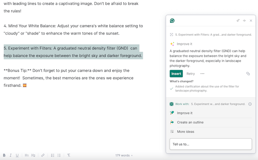
Task: Clear text formatting
Action: point(69,155)
